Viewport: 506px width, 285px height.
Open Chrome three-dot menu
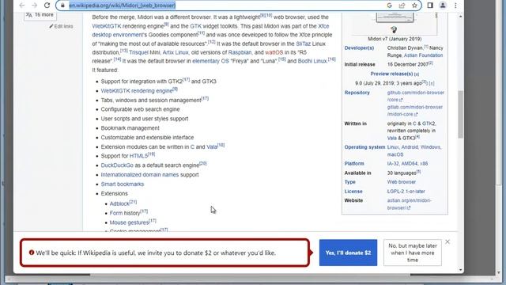pyautogui.click(x=455, y=6)
